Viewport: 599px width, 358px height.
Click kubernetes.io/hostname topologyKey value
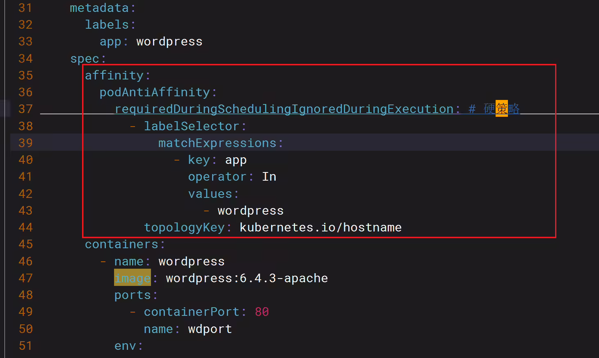[x=320, y=227]
